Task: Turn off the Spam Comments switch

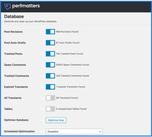Action: 50,65
